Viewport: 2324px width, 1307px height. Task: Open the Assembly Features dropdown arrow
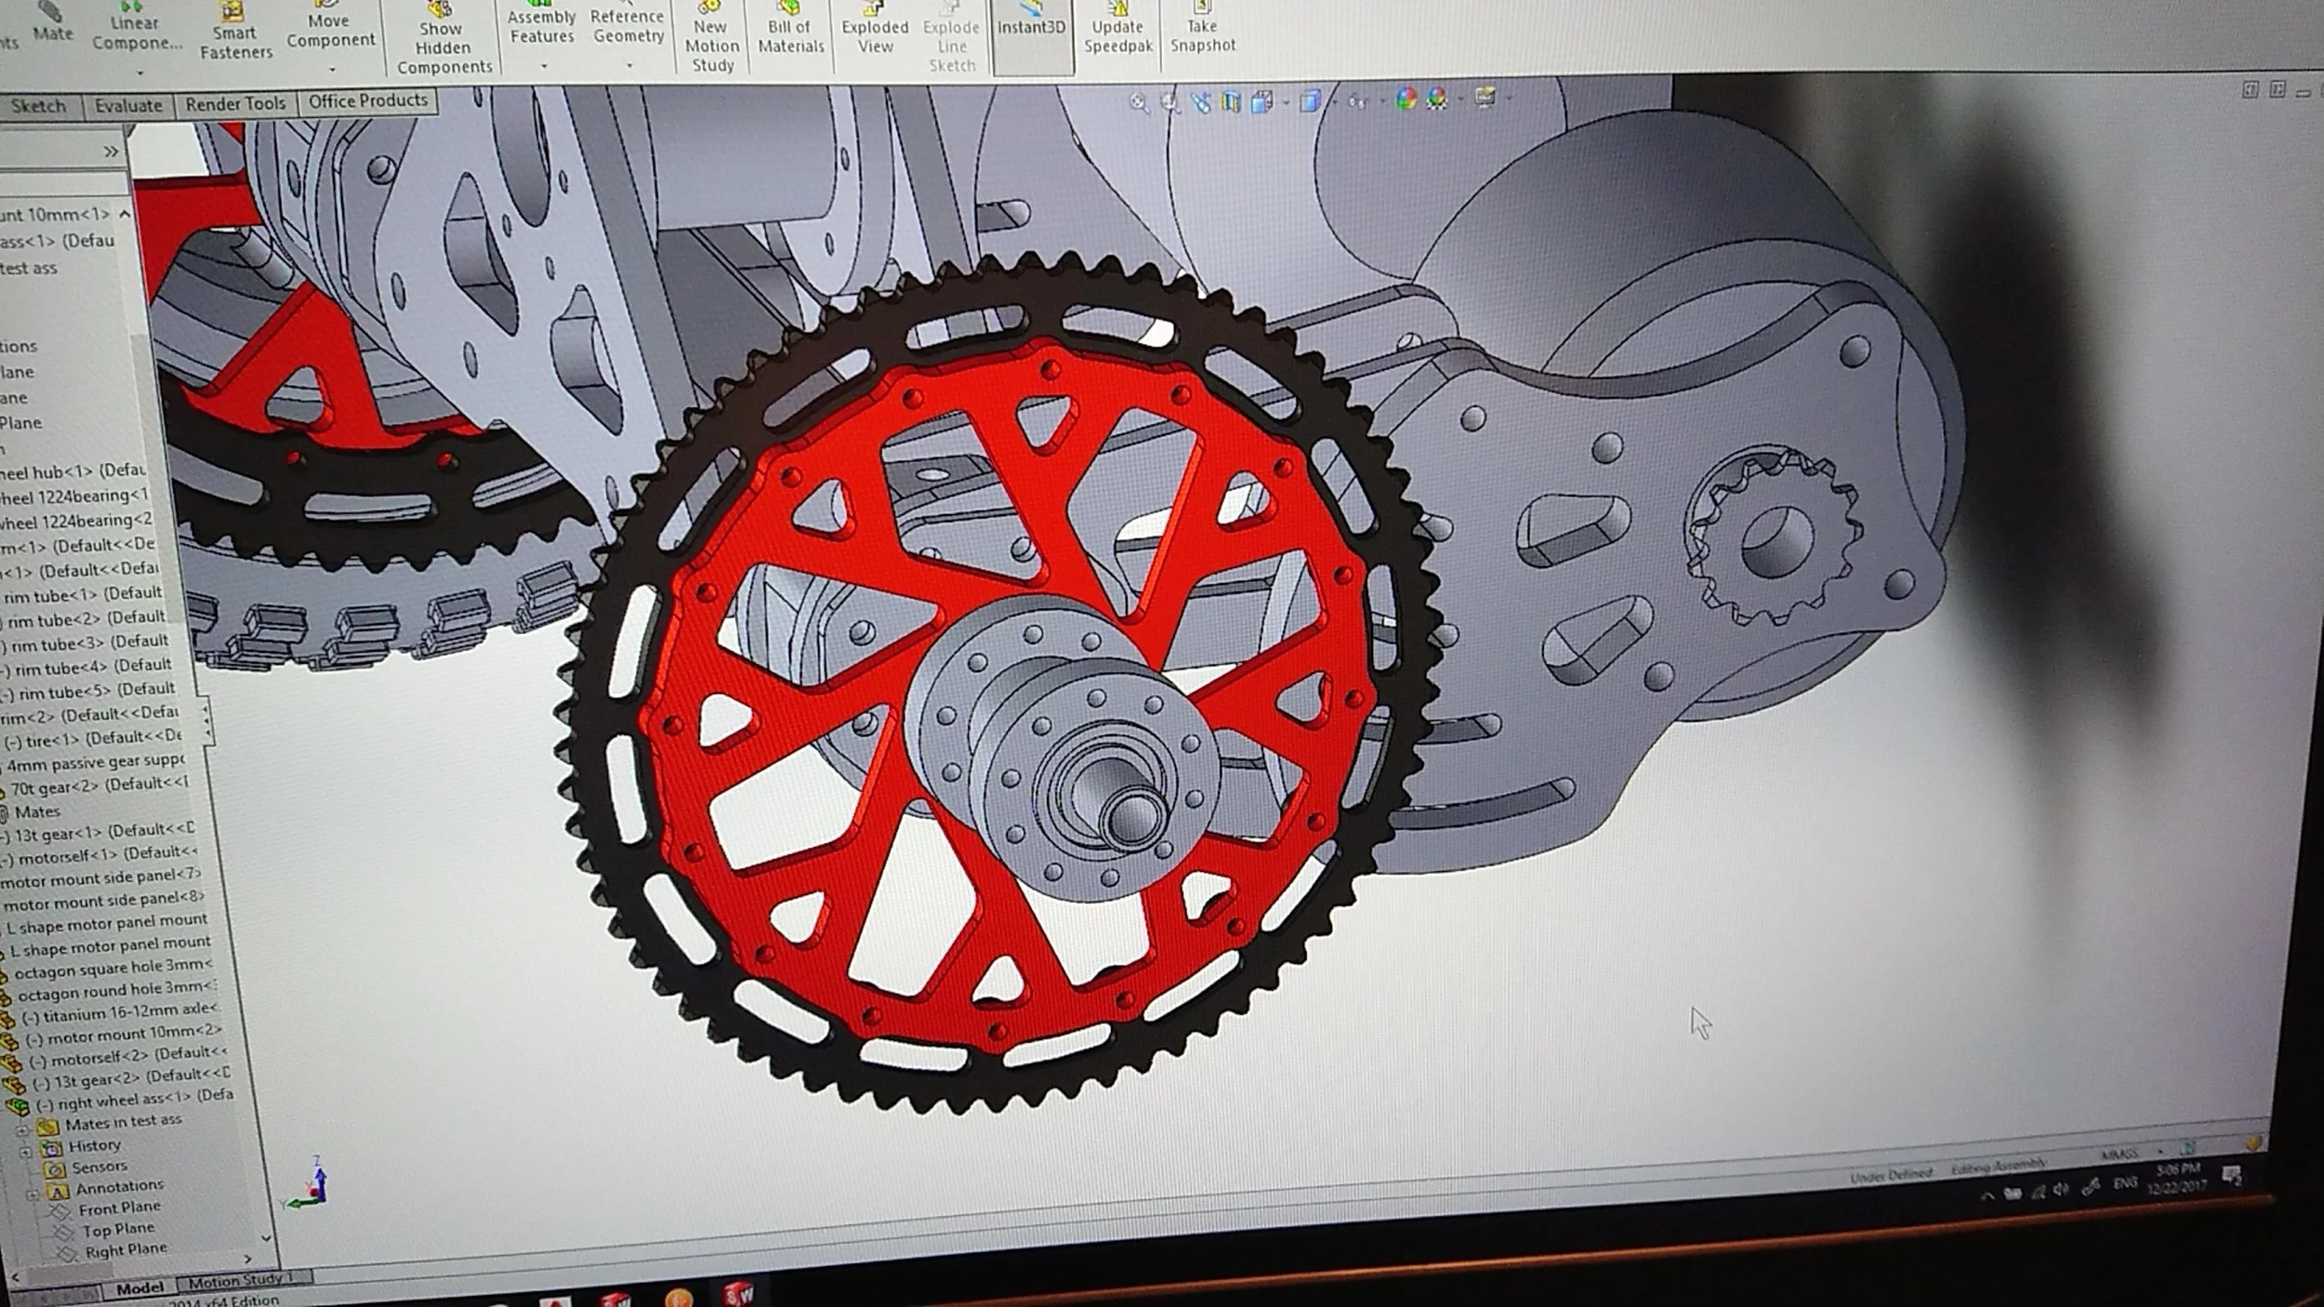tap(544, 66)
